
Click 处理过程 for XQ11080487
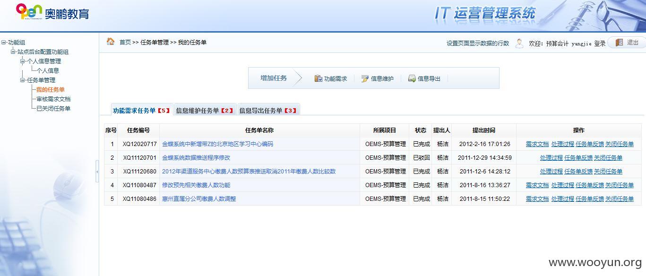(563, 185)
